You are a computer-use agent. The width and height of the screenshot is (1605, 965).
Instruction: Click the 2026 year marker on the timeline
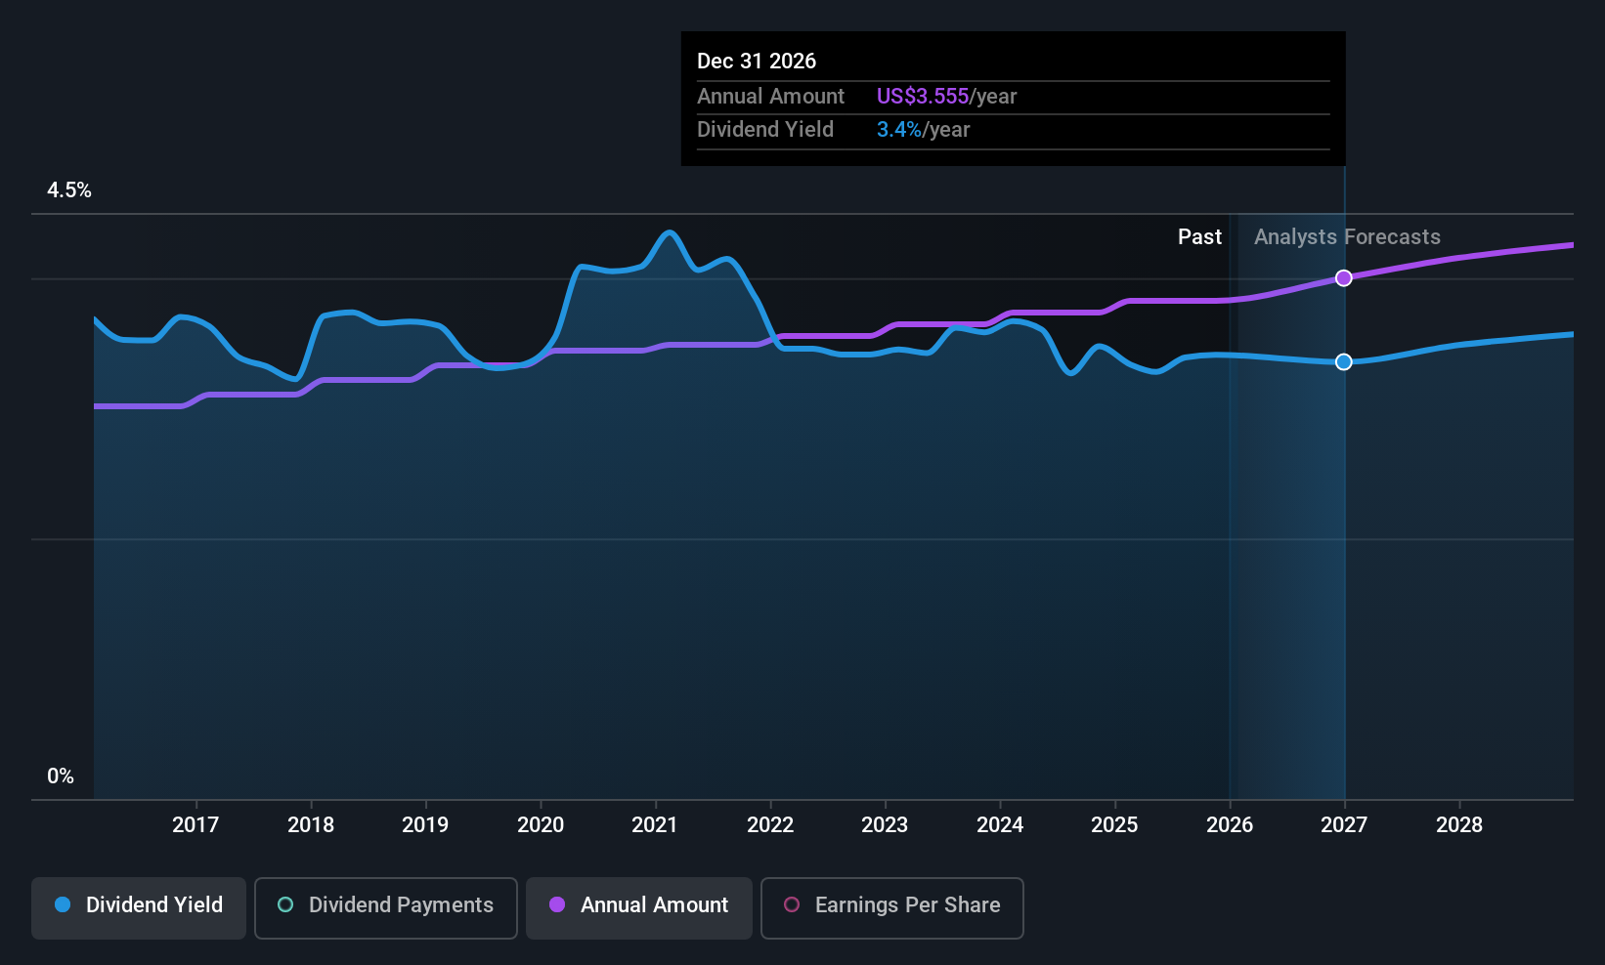1230,825
